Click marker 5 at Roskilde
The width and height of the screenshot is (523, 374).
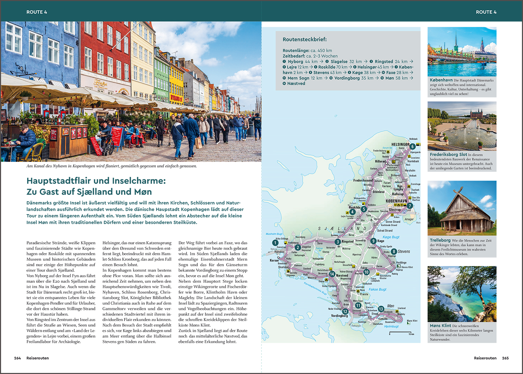coord(364,209)
